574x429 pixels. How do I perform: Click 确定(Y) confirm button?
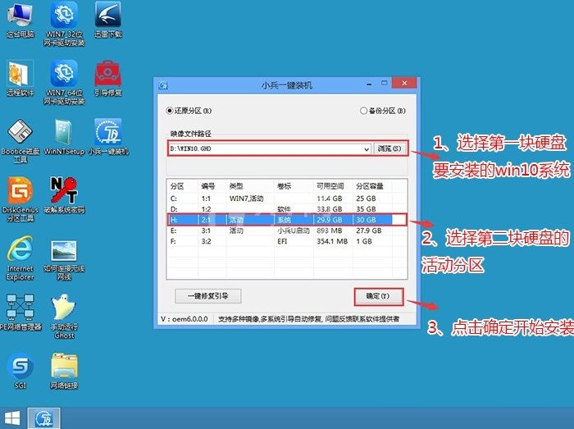(378, 296)
